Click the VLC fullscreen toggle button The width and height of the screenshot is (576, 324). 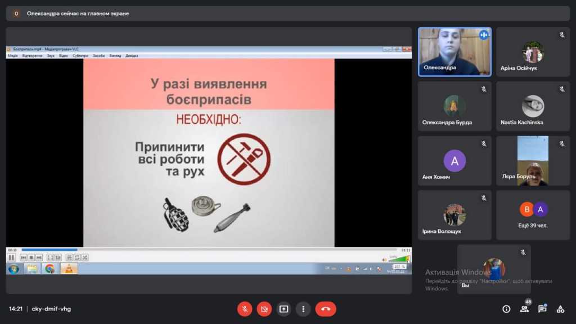click(50, 258)
